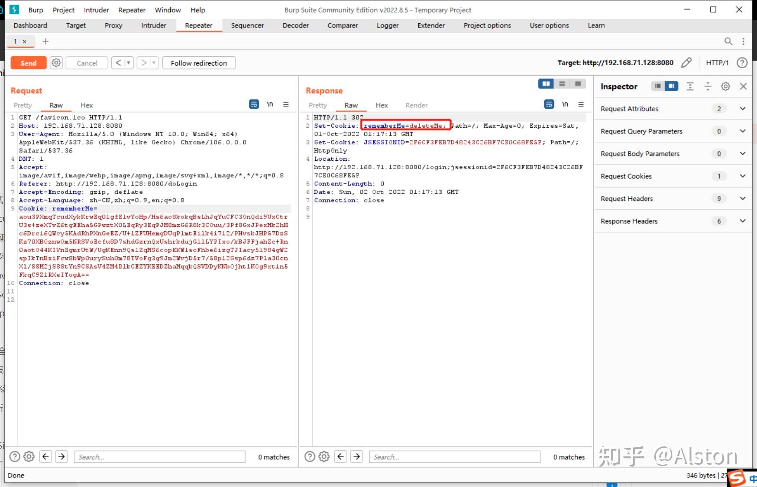Open Repeater send settings gear
This screenshot has width=757, height=487.
[56, 63]
